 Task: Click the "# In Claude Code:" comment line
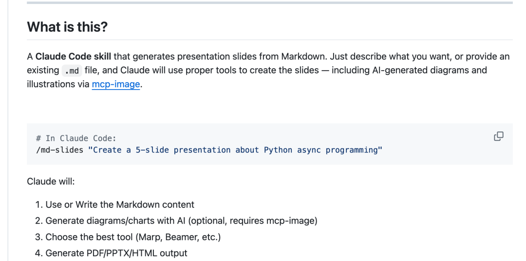76,138
